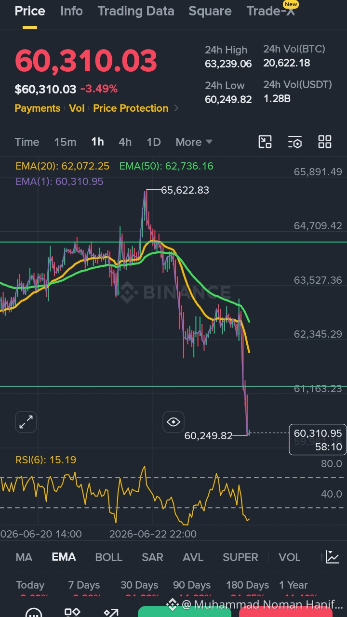
Task: Tap the EMA(1) value label
Action: click(x=60, y=182)
